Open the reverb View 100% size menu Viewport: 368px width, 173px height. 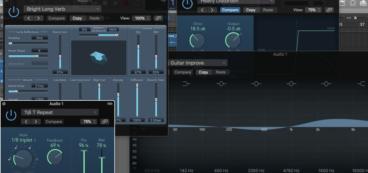(141, 18)
